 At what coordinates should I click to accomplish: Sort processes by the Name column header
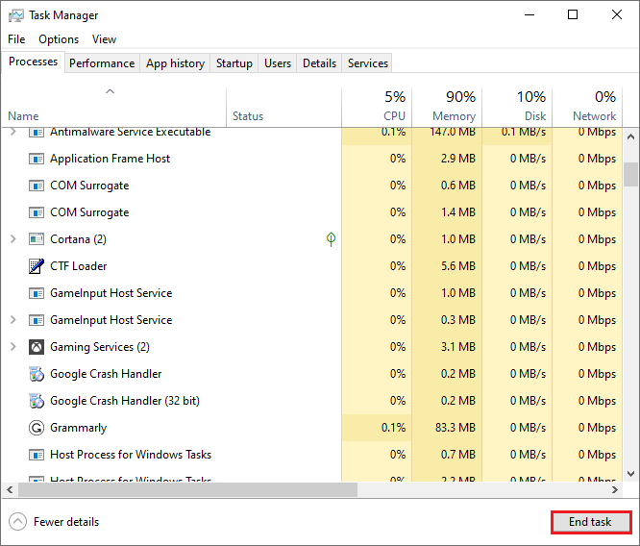click(114, 107)
